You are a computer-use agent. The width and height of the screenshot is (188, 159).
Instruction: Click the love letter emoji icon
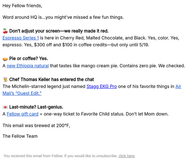(x=5, y=107)
